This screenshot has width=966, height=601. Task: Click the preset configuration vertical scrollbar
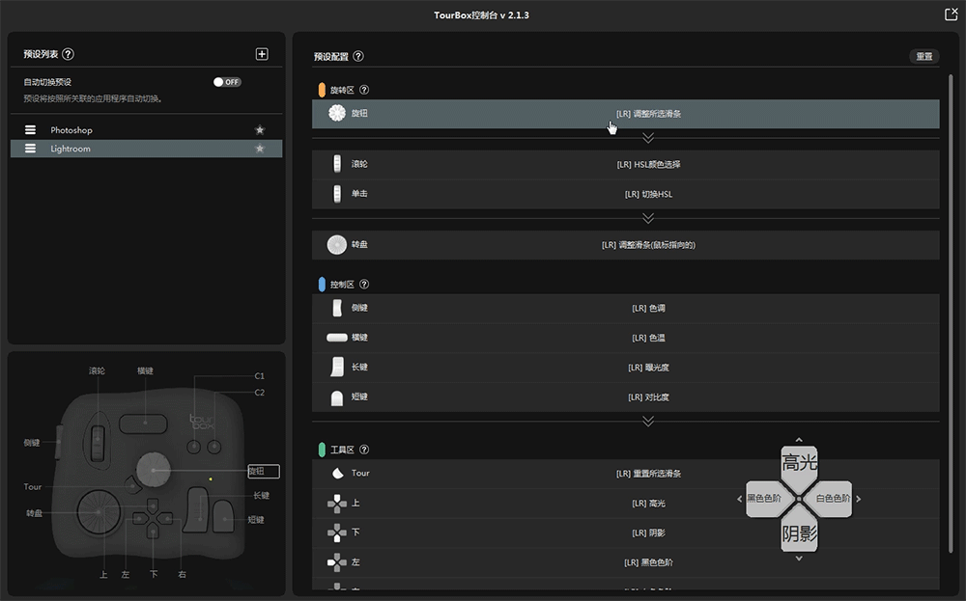pos(952,313)
